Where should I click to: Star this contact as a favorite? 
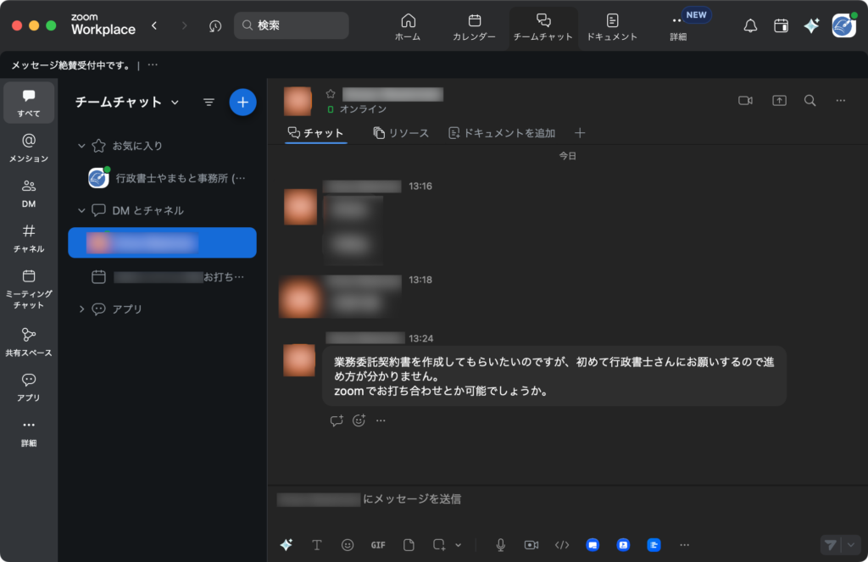coord(331,94)
